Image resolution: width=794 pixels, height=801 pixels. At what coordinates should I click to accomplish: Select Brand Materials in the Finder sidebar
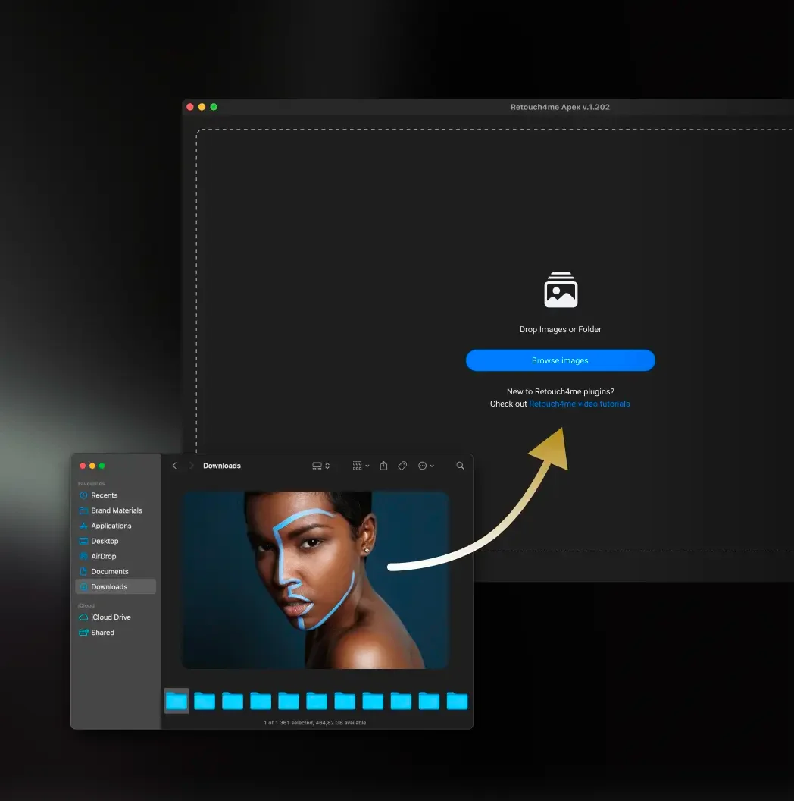pos(116,510)
